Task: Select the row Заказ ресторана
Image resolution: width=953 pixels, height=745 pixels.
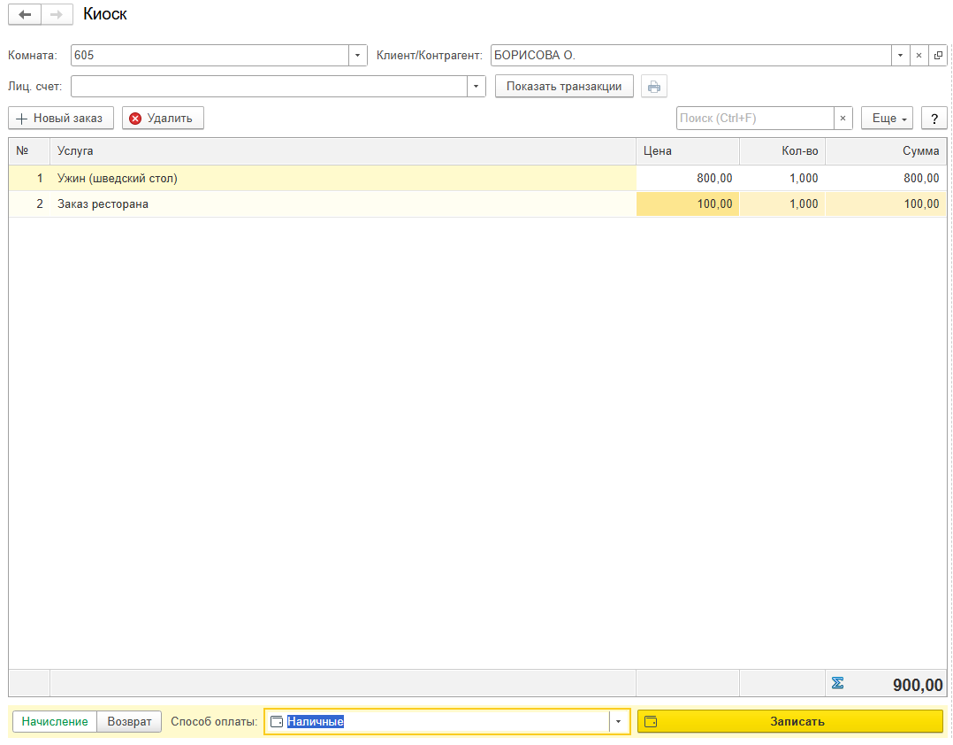Action: pos(477,204)
